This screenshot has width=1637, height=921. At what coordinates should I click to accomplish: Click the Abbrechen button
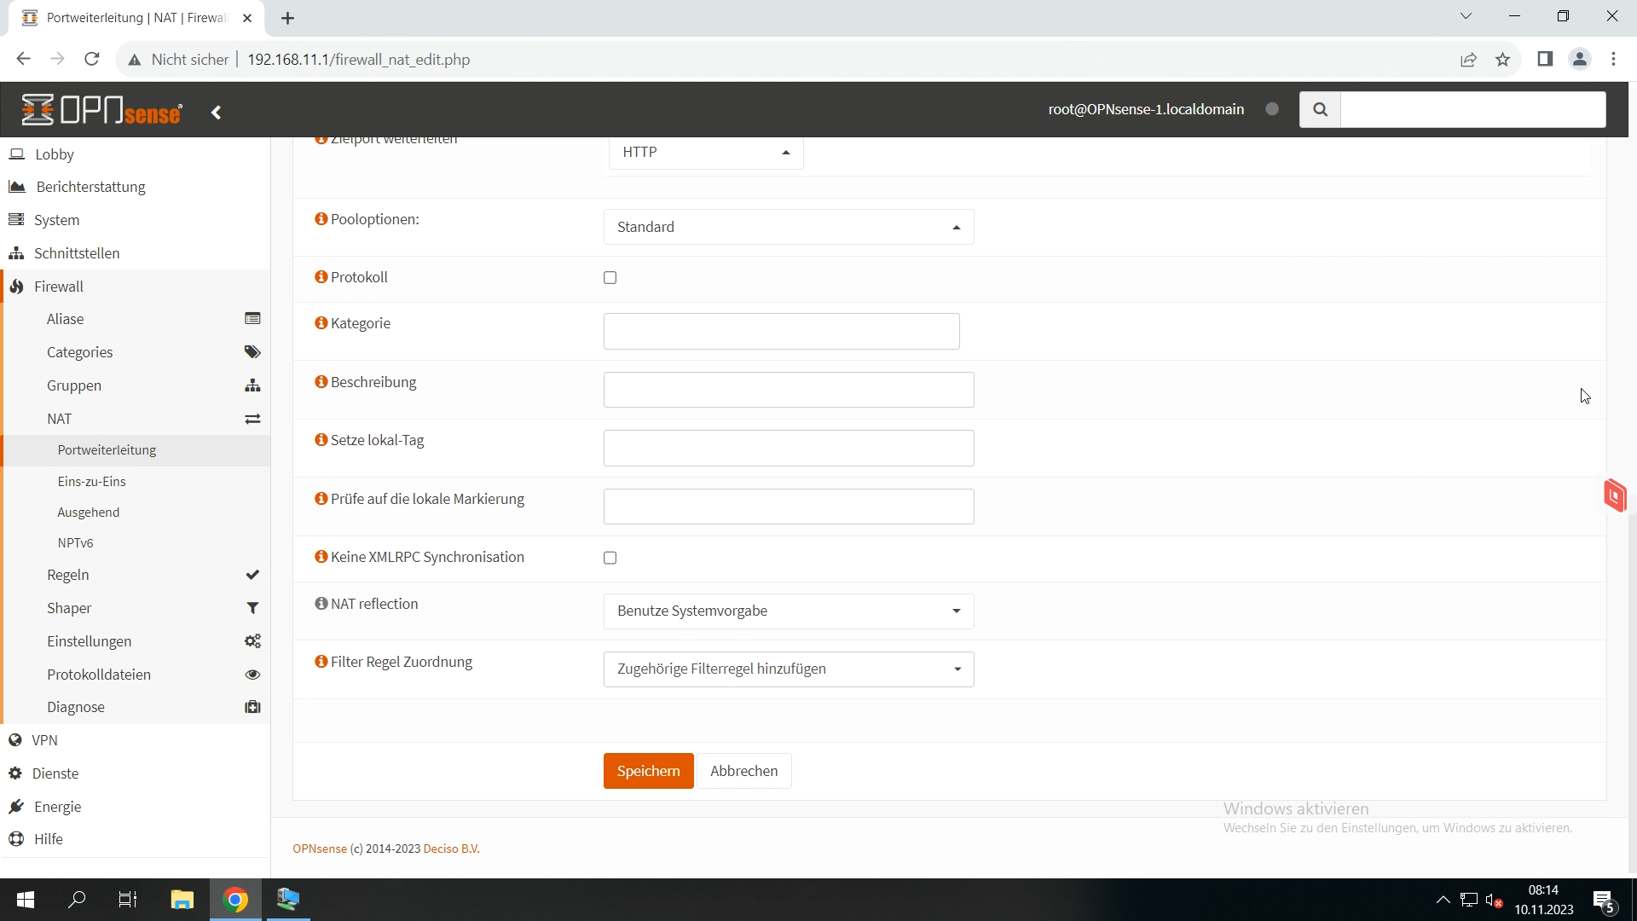pos(743,771)
